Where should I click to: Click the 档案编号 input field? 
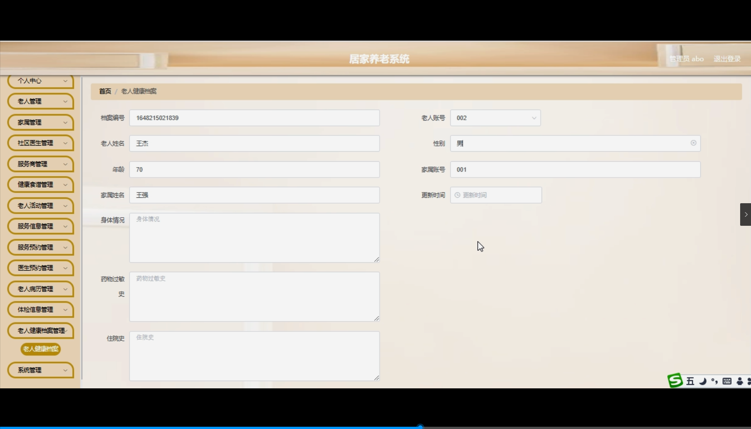pyautogui.click(x=254, y=118)
